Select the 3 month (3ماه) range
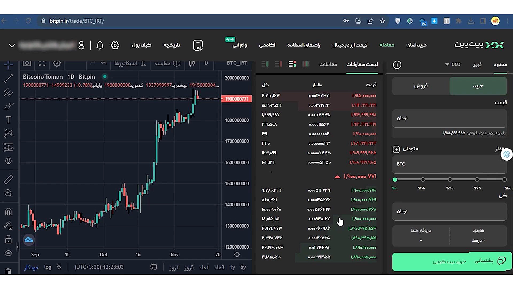 pyautogui.click(x=219, y=267)
